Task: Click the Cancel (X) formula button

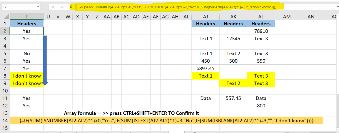Action: 53,7
